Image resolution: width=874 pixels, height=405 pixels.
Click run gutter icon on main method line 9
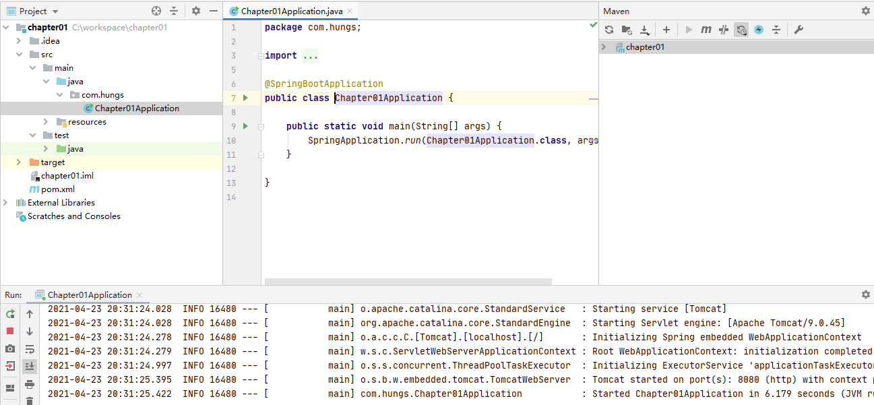point(245,126)
